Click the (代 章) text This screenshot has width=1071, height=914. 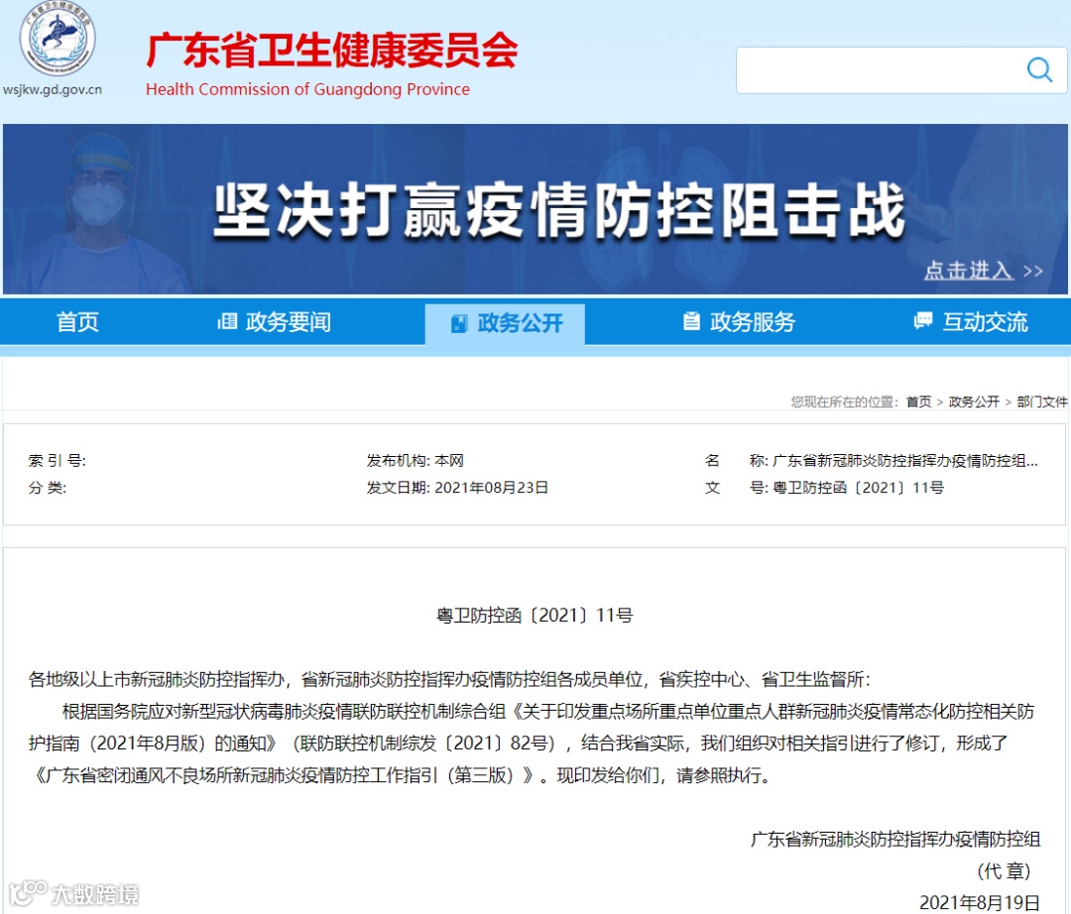1004,871
